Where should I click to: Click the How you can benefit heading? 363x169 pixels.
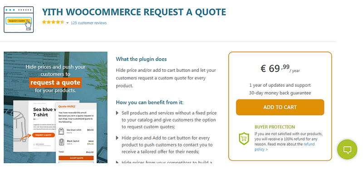[150, 103]
